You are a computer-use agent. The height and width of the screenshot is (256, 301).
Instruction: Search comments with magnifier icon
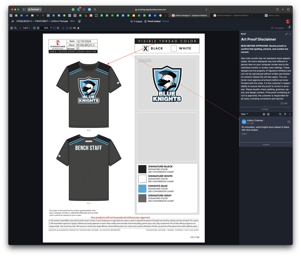coord(280,114)
